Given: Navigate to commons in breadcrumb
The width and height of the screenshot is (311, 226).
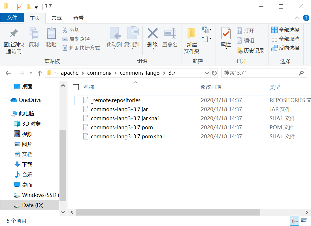Looking at the screenshot, I should pos(99,73).
